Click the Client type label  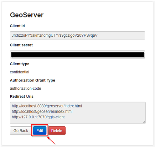click(19, 64)
